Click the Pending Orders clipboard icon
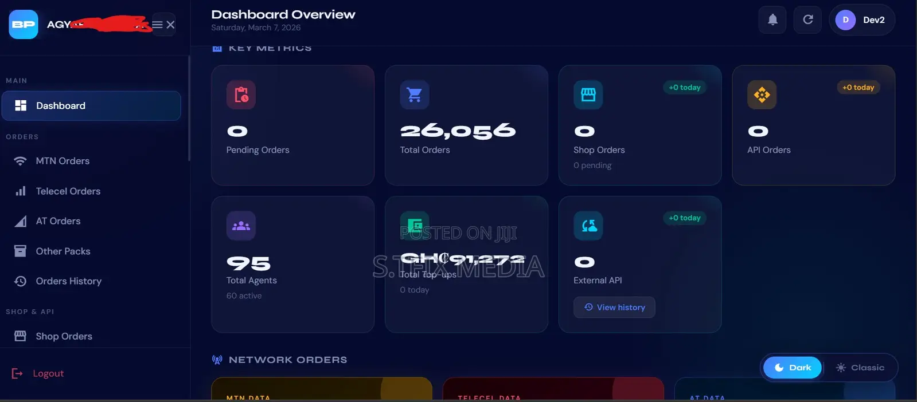This screenshot has height=402, width=917. click(241, 94)
